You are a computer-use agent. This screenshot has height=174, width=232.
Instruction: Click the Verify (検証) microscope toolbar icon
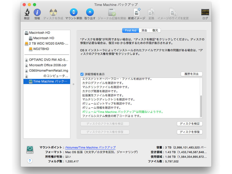click(27, 12)
